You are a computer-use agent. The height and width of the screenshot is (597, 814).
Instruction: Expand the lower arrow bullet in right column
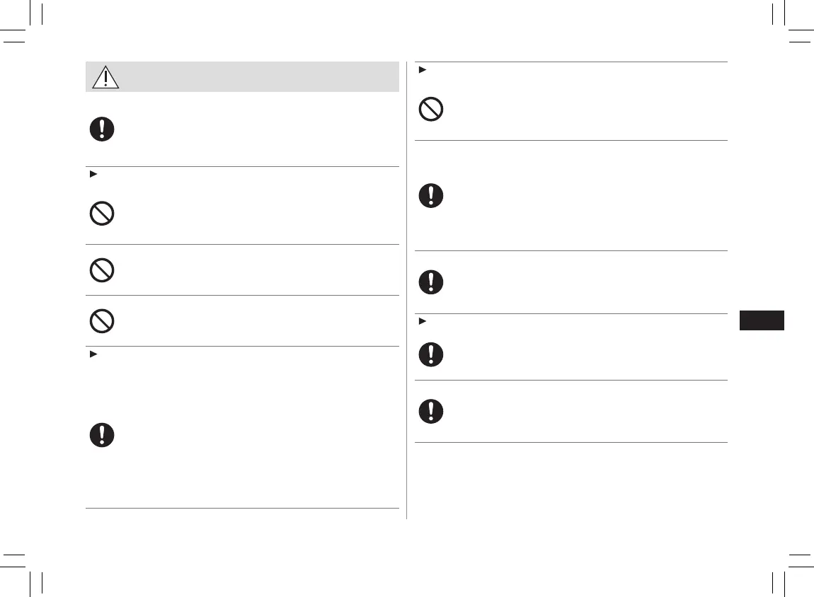(x=421, y=321)
